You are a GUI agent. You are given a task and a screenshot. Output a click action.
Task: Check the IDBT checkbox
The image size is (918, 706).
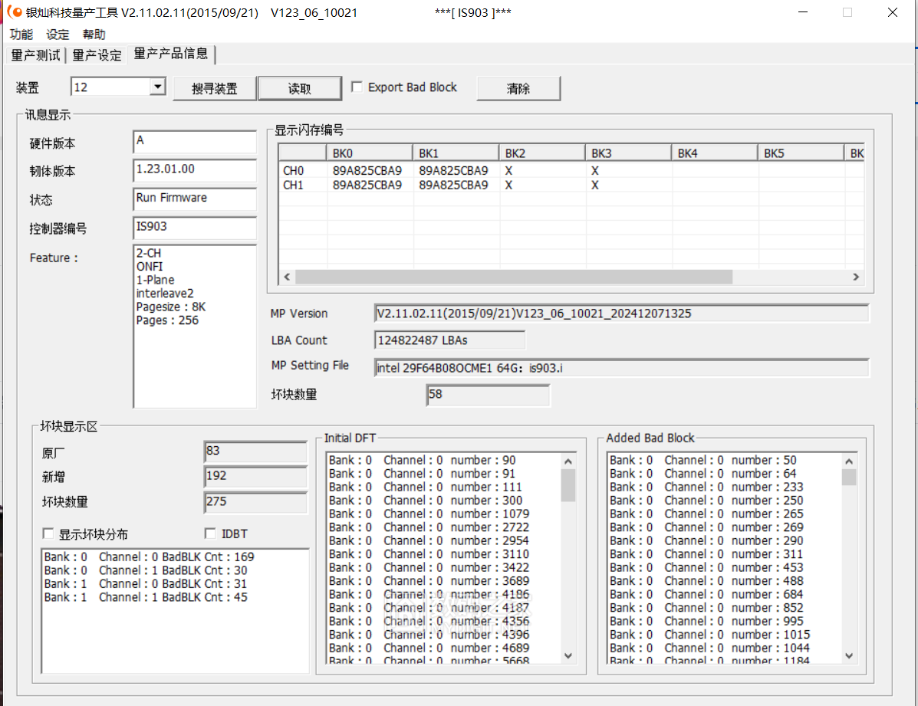210,534
